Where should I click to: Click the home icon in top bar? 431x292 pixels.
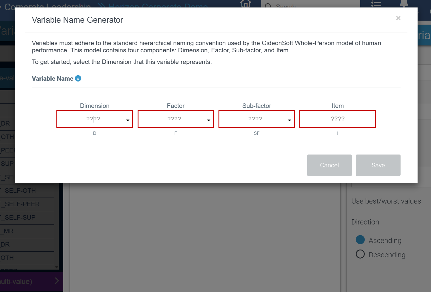coord(245,4)
